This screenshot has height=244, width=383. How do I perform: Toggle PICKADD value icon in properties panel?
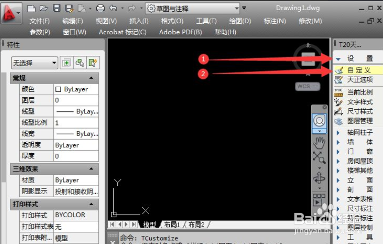click(x=67, y=63)
